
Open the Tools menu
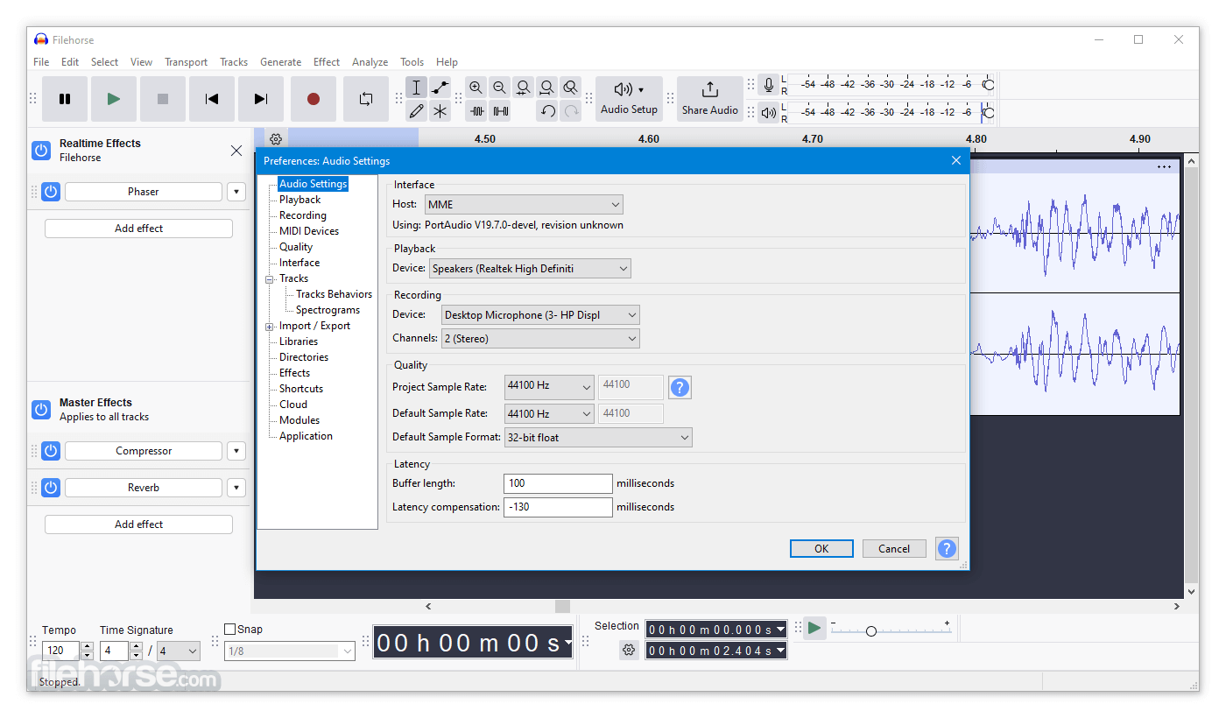pos(412,62)
